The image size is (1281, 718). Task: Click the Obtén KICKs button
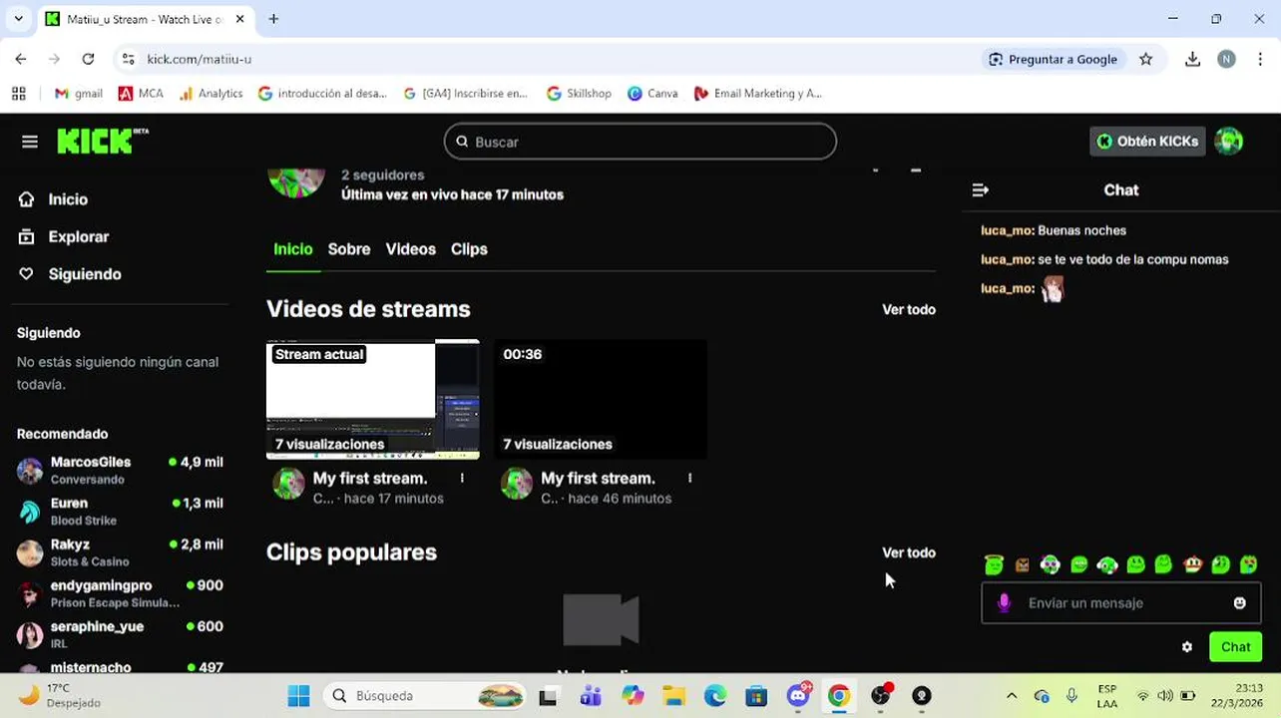(1147, 142)
